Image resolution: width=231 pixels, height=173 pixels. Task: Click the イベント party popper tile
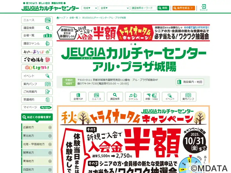tap(170, 97)
